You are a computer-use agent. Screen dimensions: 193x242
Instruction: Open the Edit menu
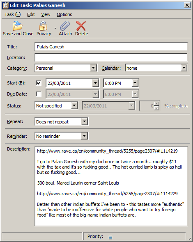coord(31,14)
